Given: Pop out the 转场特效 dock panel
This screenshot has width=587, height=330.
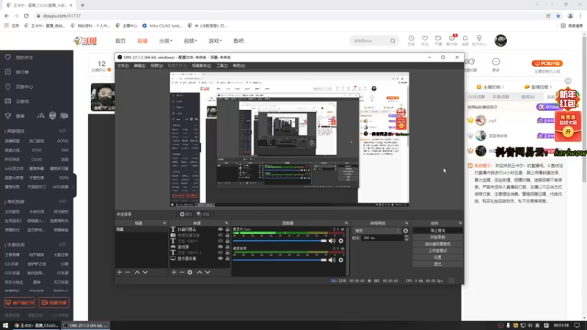Looking at the screenshot, I should 406,223.
